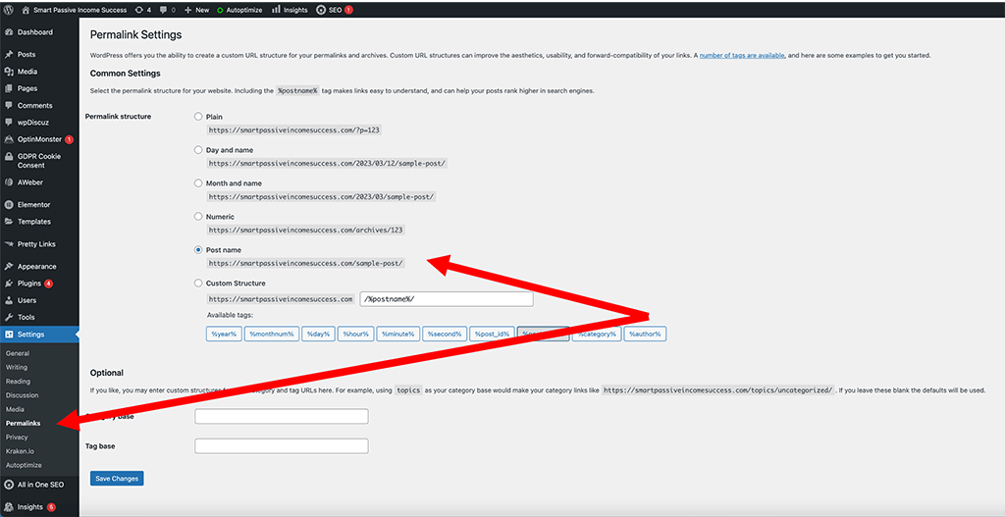Select the Plain permalink structure

tap(198, 117)
